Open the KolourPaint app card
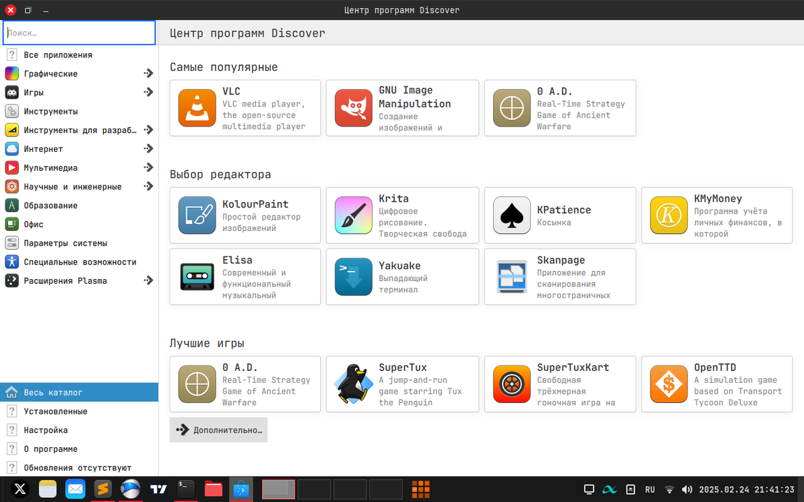Screen dimensions: 804x502 click(x=245, y=215)
